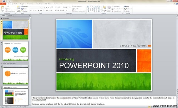Viewport: 178px width, 108px height.
Task: Open the Select dropdown in Editing group
Action: point(127,11)
